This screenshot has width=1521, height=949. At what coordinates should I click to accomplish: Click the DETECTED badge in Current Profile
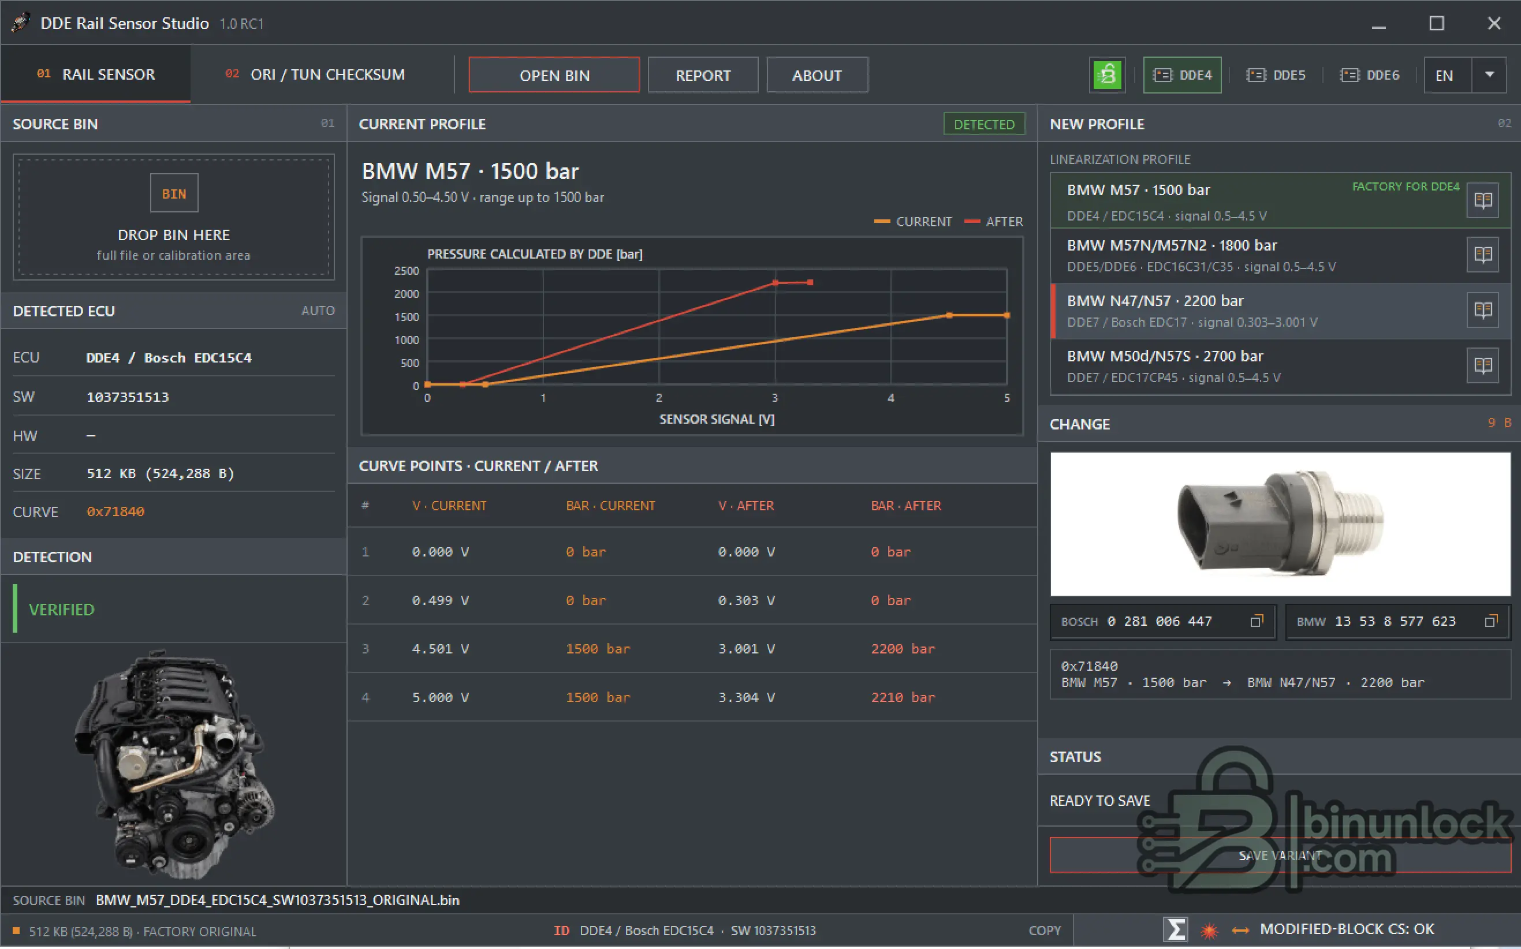[983, 124]
